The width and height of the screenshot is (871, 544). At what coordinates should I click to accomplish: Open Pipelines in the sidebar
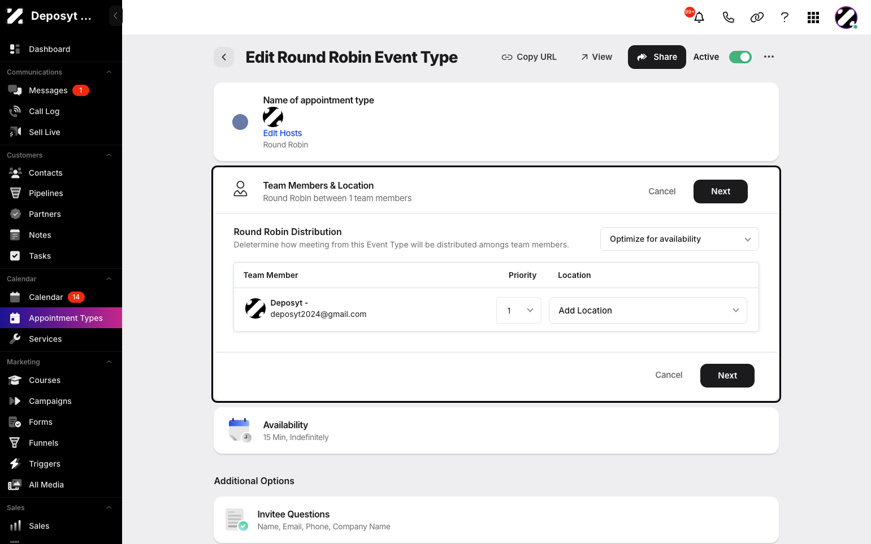click(61, 193)
